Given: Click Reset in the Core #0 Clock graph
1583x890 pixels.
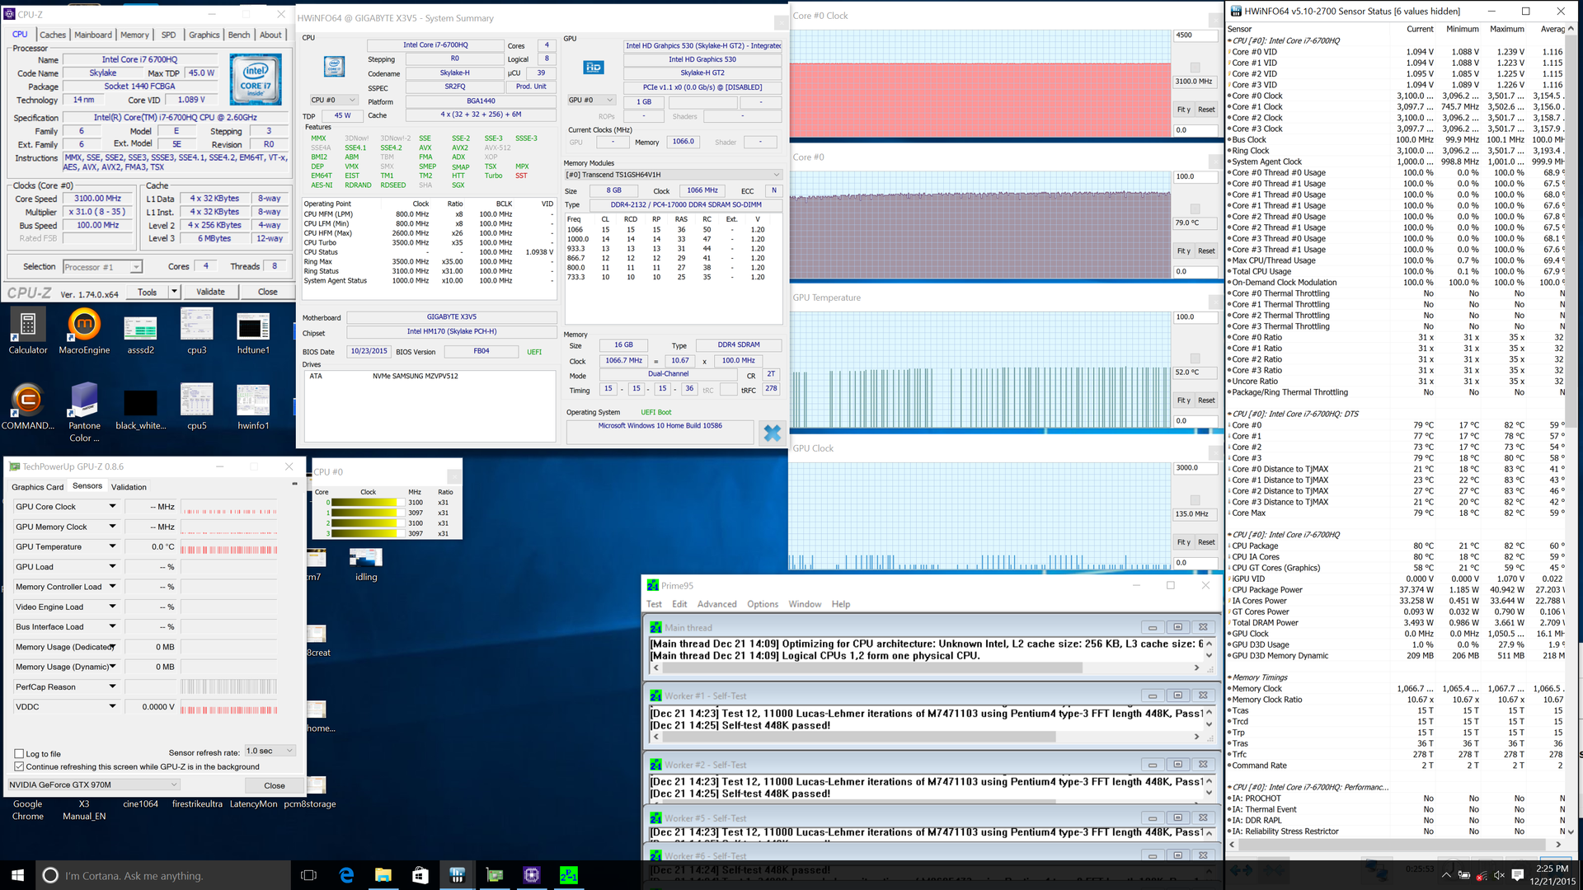Looking at the screenshot, I should [x=1206, y=110].
